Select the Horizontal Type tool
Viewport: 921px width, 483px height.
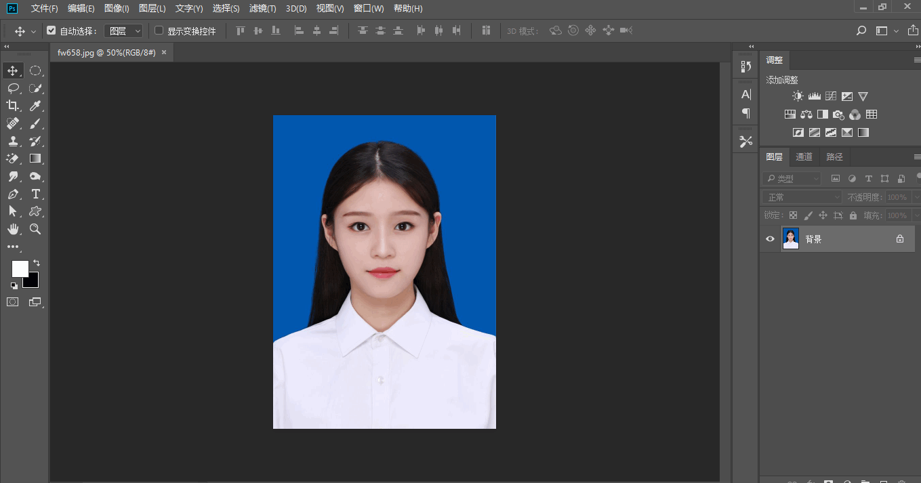pos(35,194)
